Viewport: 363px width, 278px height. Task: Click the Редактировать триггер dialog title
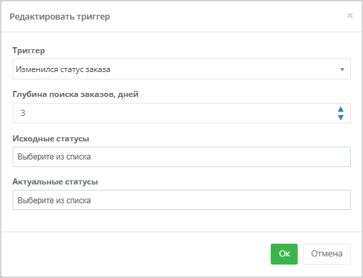coord(60,17)
